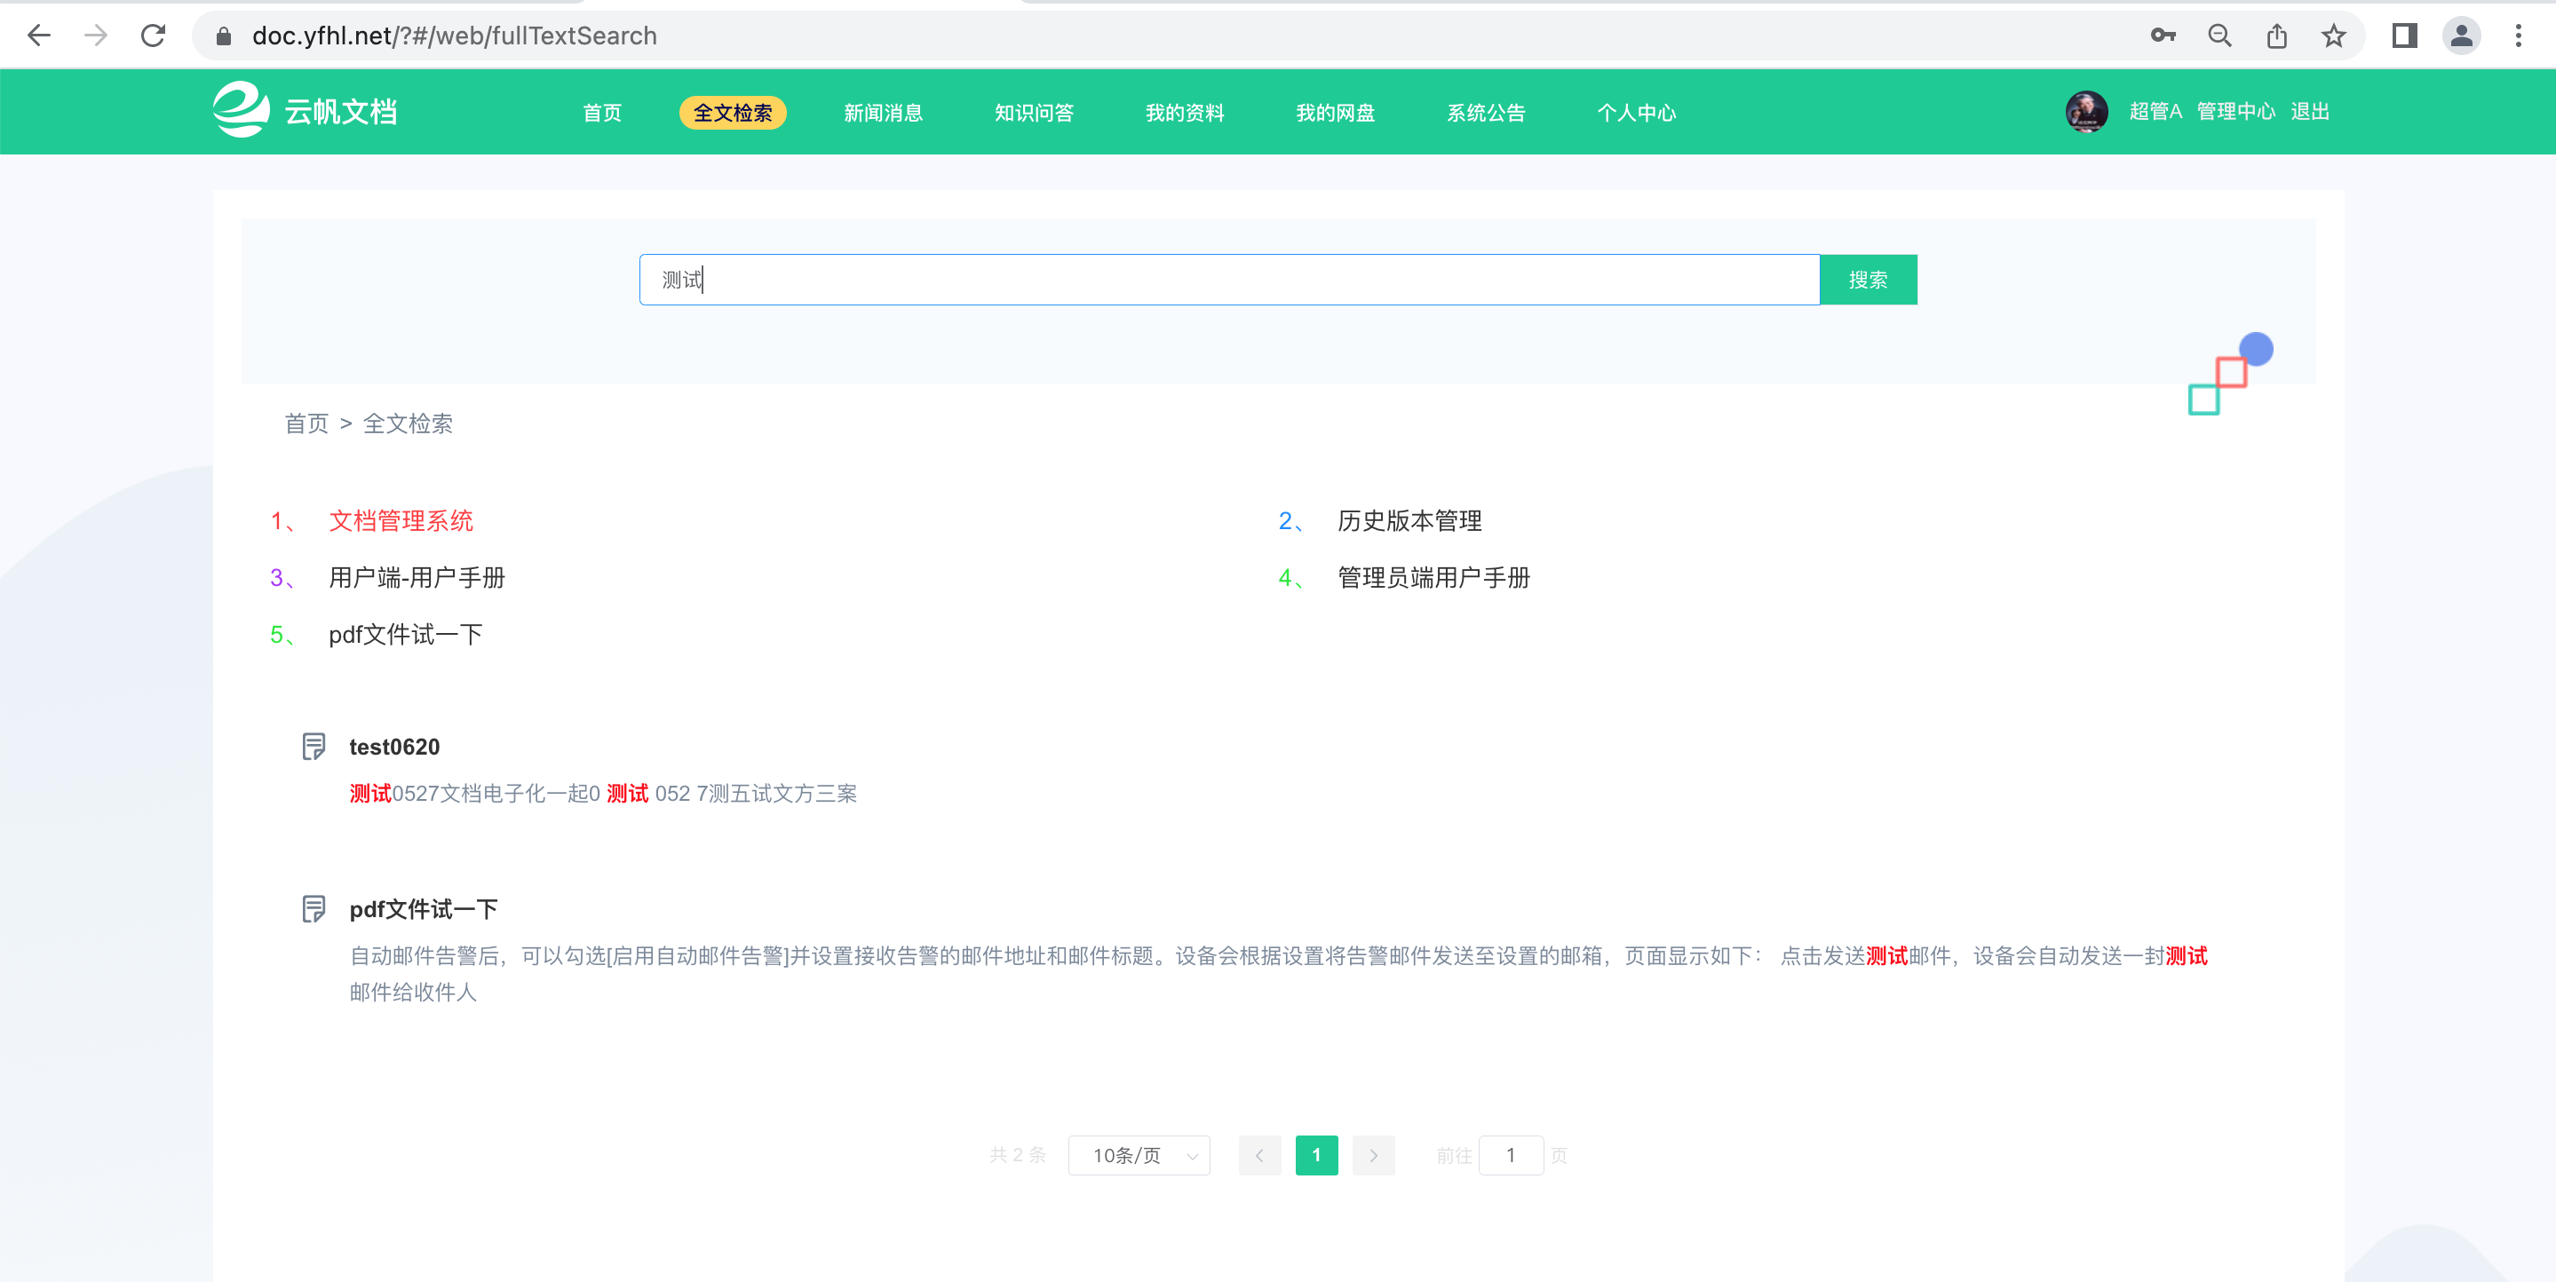Screen dimensions: 2556x1282
Task: Open 管理中心 link
Action: click(2235, 111)
